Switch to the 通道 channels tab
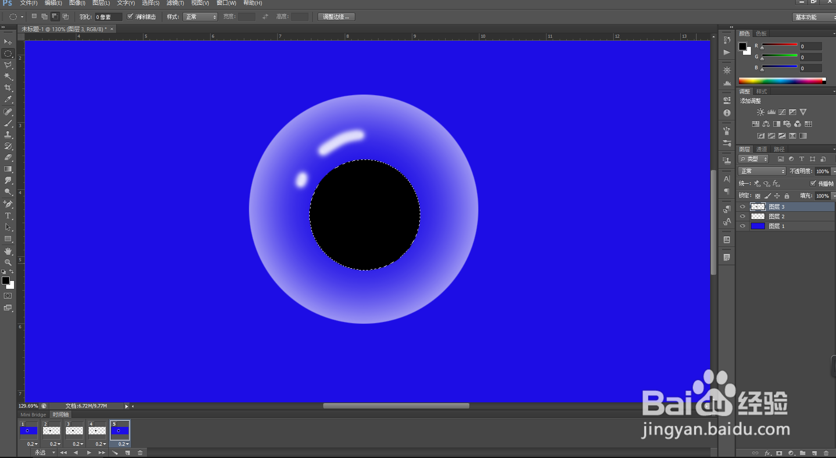The width and height of the screenshot is (836, 458). tap(761, 149)
